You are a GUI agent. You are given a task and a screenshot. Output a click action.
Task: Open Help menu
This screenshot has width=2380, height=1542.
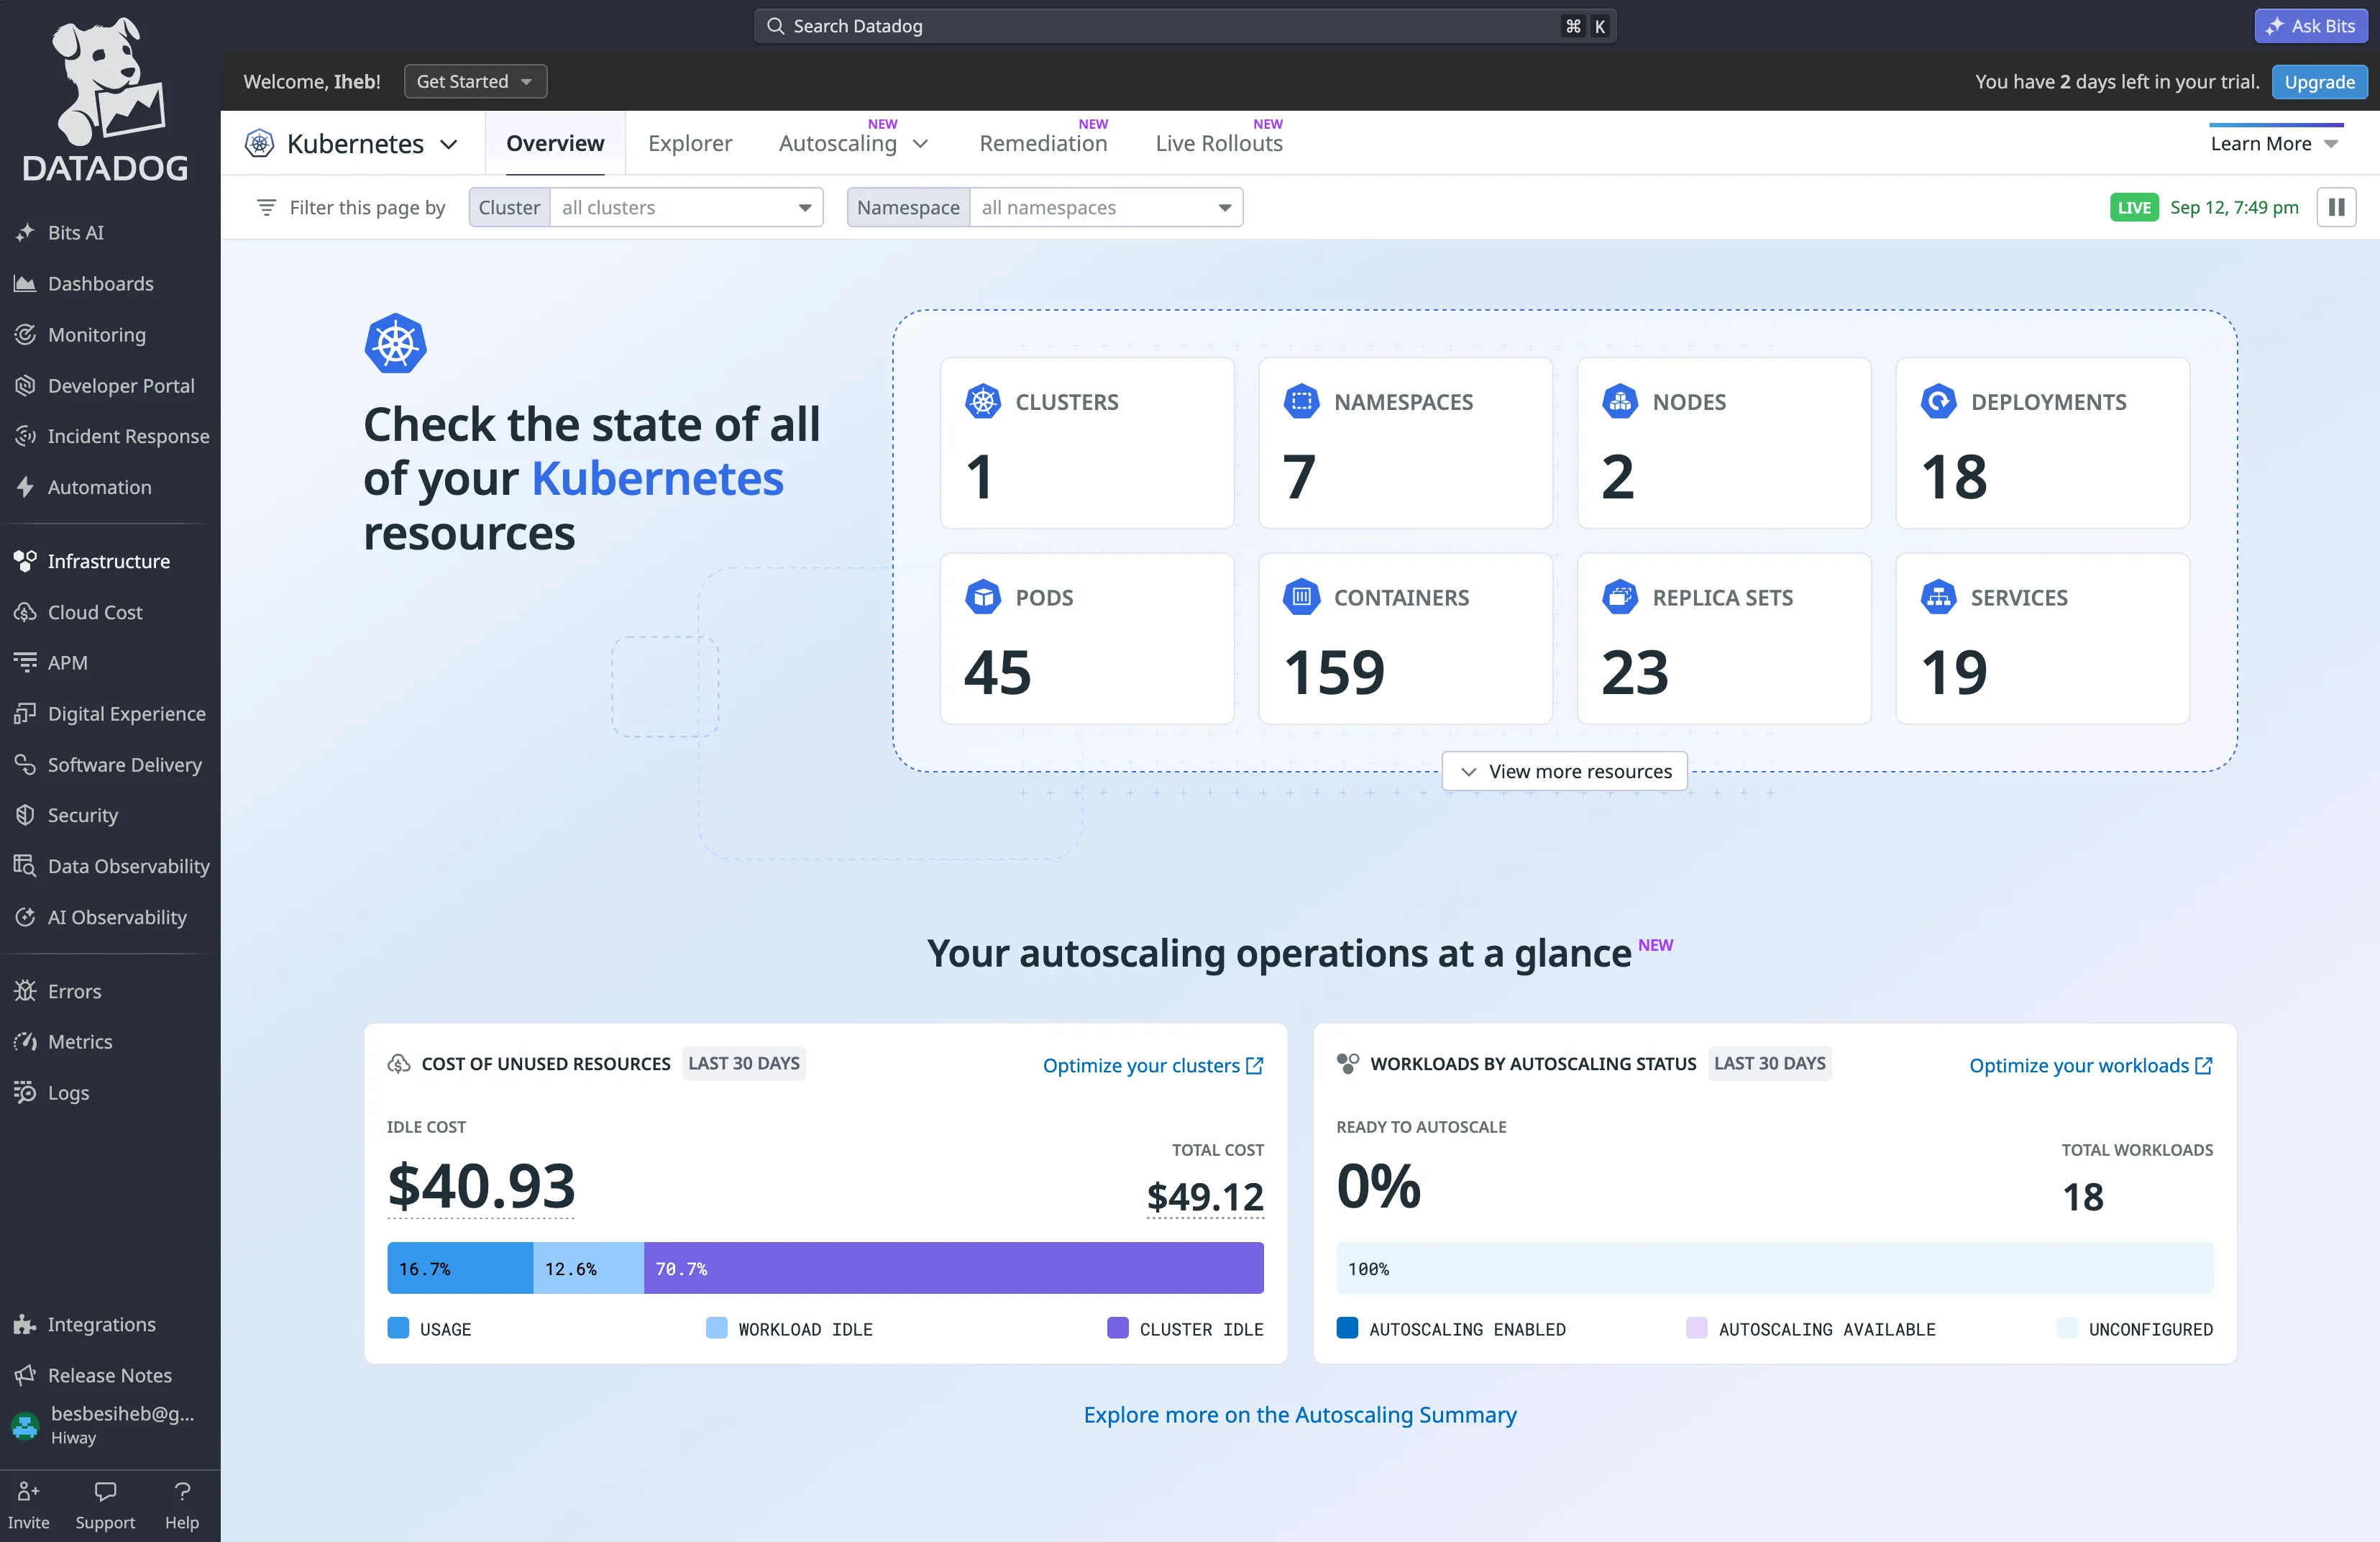click(x=182, y=1505)
